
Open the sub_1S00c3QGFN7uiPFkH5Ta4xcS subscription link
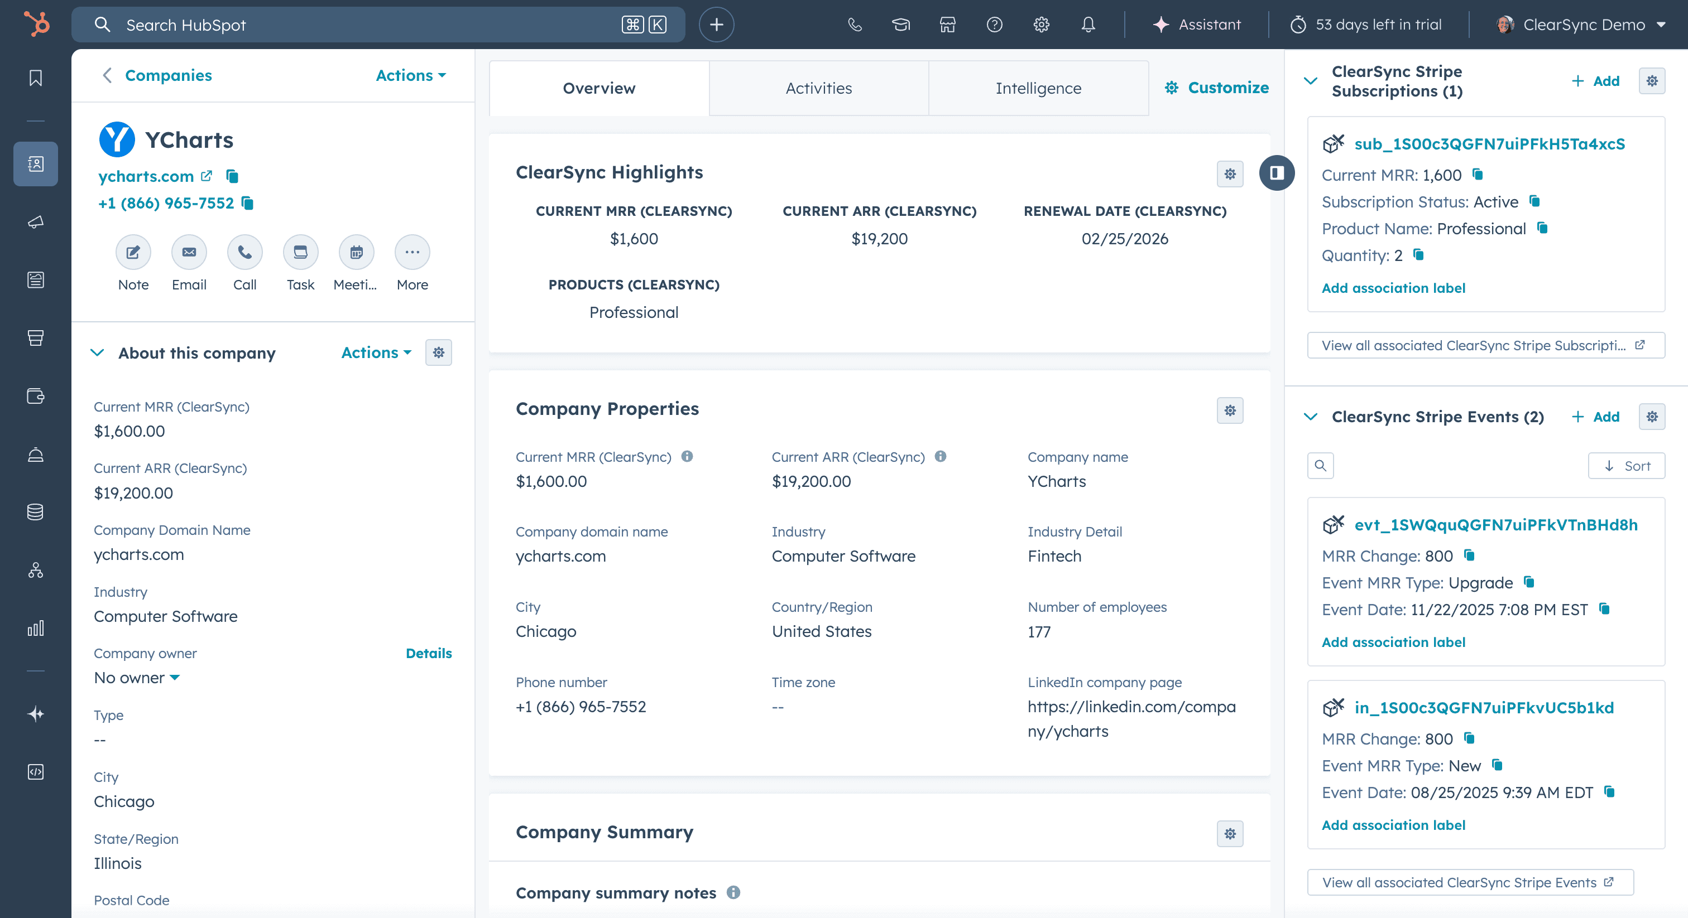coord(1489,144)
